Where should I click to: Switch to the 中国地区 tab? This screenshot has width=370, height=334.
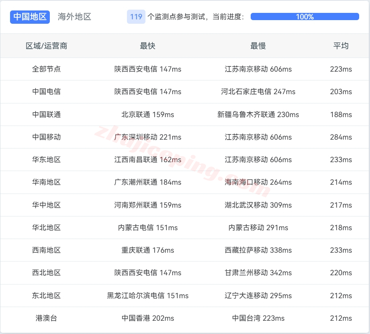pyautogui.click(x=30, y=16)
